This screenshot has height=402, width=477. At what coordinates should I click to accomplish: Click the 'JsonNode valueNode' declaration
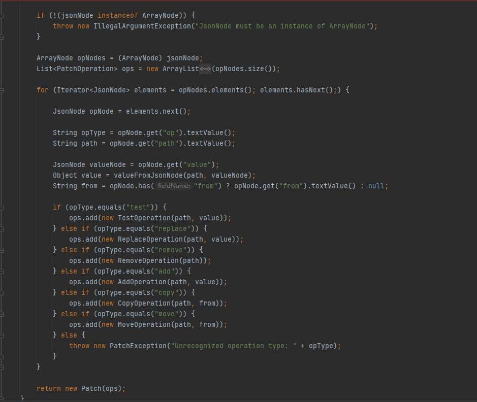point(89,164)
